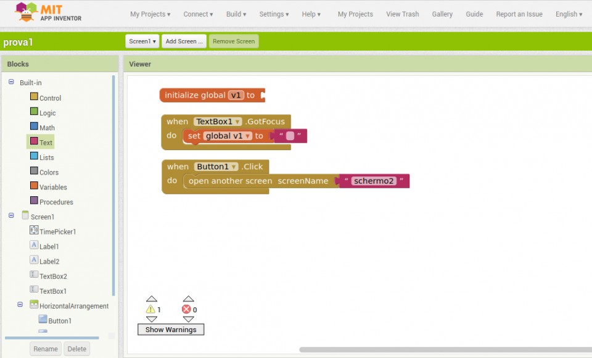592x358 pixels.
Task: Open the English language dropdown
Action: click(567, 14)
